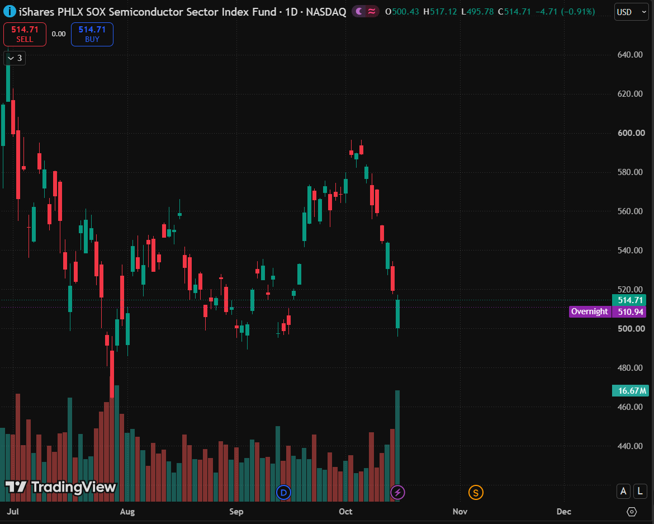Image resolution: width=654 pixels, height=524 pixels.
Task: Click the O500.43 open value
Action: [x=402, y=12]
